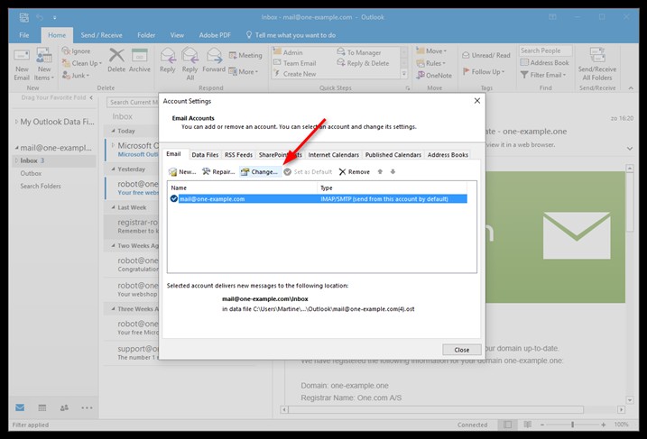
Task: Collapse the Yesterday message group
Action: click(x=114, y=169)
